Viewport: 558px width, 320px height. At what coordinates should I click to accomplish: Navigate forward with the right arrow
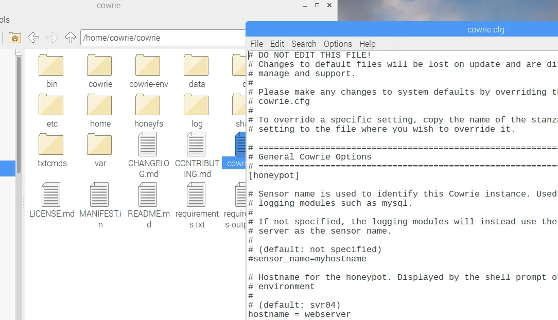point(52,38)
